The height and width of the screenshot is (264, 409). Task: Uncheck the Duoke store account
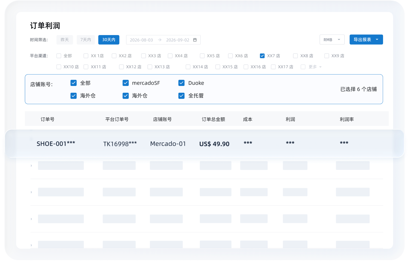(182, 83)
